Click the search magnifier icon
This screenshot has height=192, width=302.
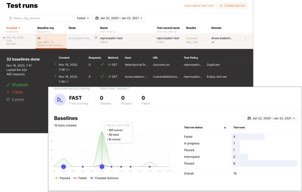tap(11, 18)
